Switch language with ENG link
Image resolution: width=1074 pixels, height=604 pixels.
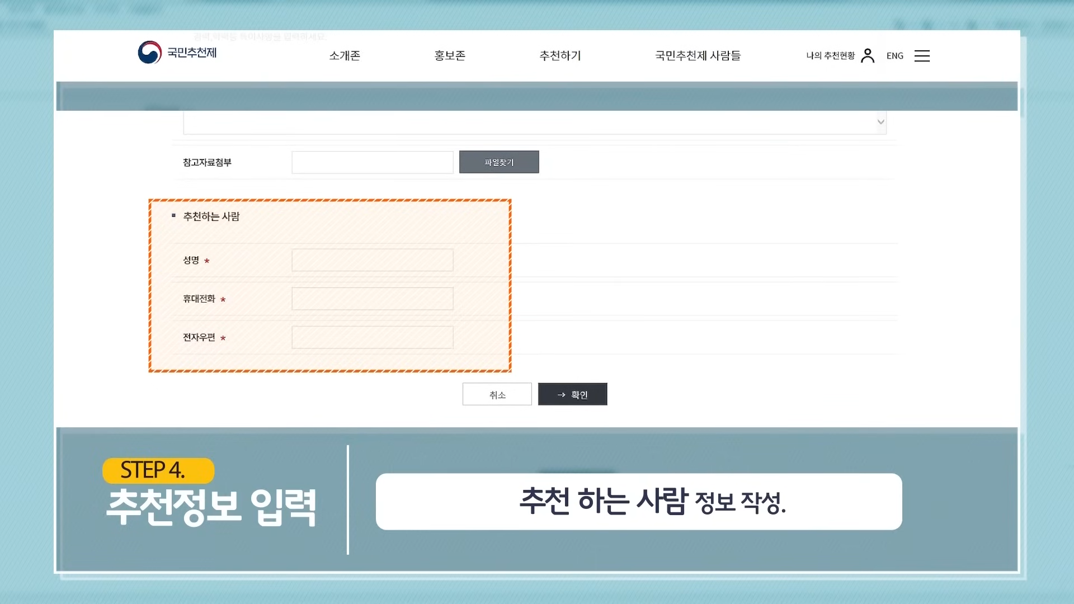pos(894,55)
